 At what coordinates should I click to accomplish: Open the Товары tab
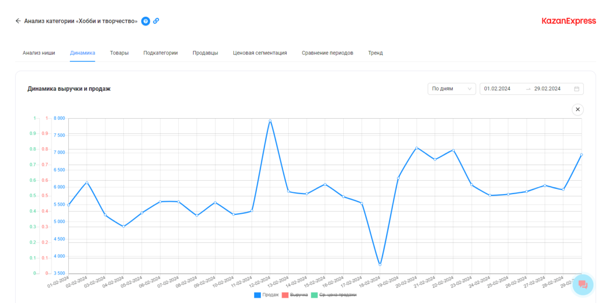tap(119, 53)
